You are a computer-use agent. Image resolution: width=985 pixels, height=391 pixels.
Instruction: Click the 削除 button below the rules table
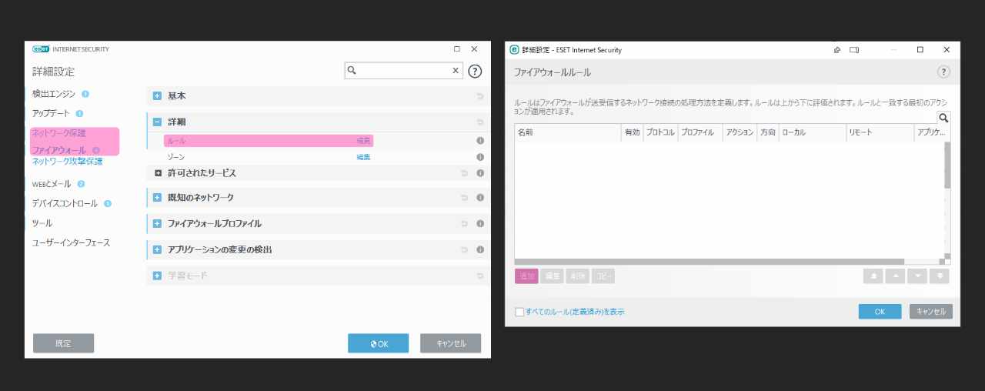[577, 276]
